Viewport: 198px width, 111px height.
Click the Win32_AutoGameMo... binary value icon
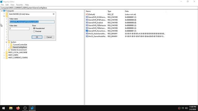coord(87,34)
